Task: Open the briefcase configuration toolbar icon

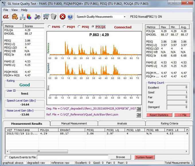Action: [x=15, y=17]
